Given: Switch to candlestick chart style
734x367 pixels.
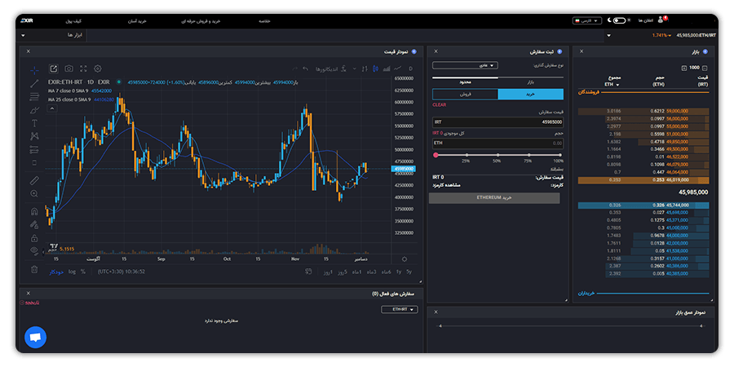Looking at the screenshot, I should coord(375,69).
